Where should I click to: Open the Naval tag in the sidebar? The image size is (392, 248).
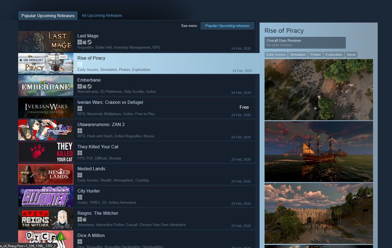(351, 54)
